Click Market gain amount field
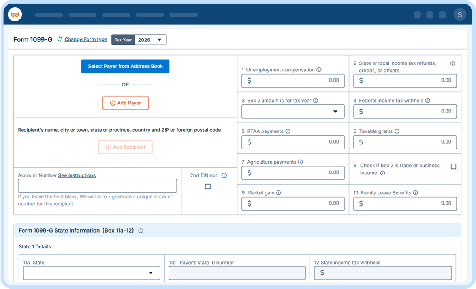This screenshot has width=476, height=289. (293, 204)
